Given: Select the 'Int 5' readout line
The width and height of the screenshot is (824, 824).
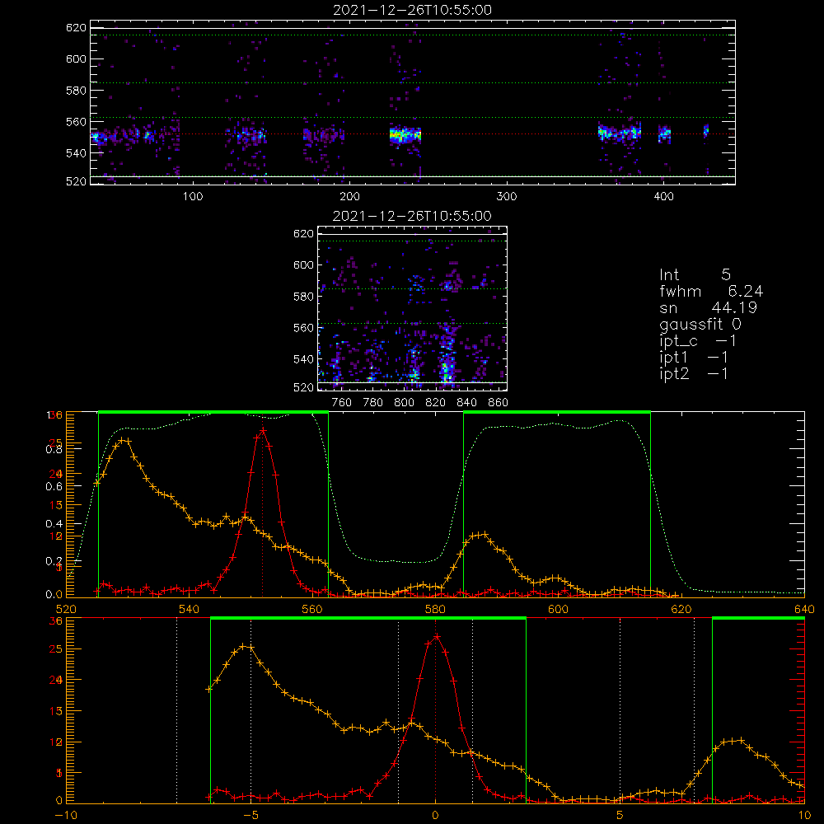Looking at the screenshot, I should [695, 274].
